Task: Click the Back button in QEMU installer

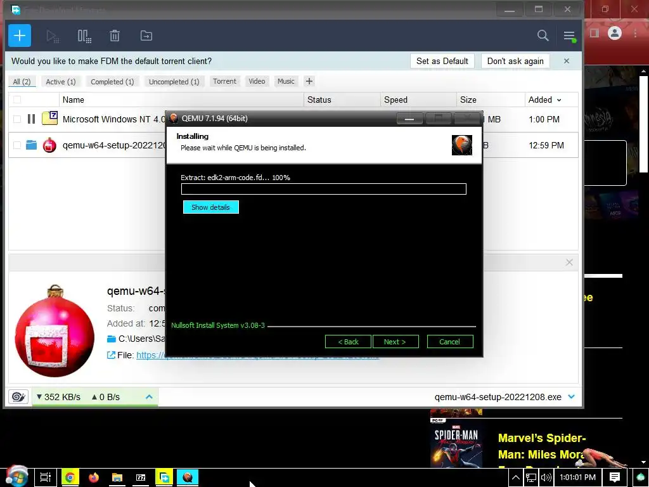Action: point(348,342)
